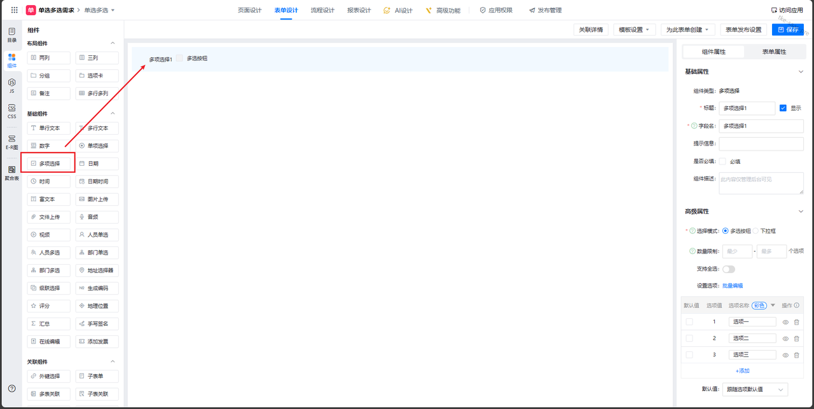Open the 聚合表 sidebar icon
This screenshot has height=409, width=814.
point(11,173)
